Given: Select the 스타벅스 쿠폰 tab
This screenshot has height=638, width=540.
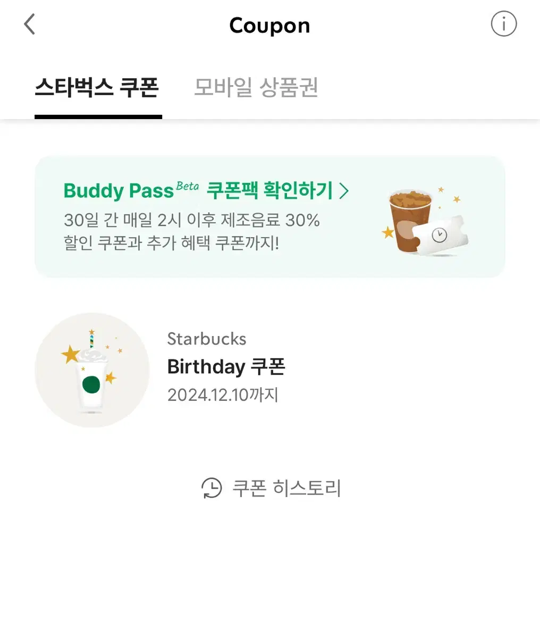Looking at the screenshot, I should coord(97,87).
